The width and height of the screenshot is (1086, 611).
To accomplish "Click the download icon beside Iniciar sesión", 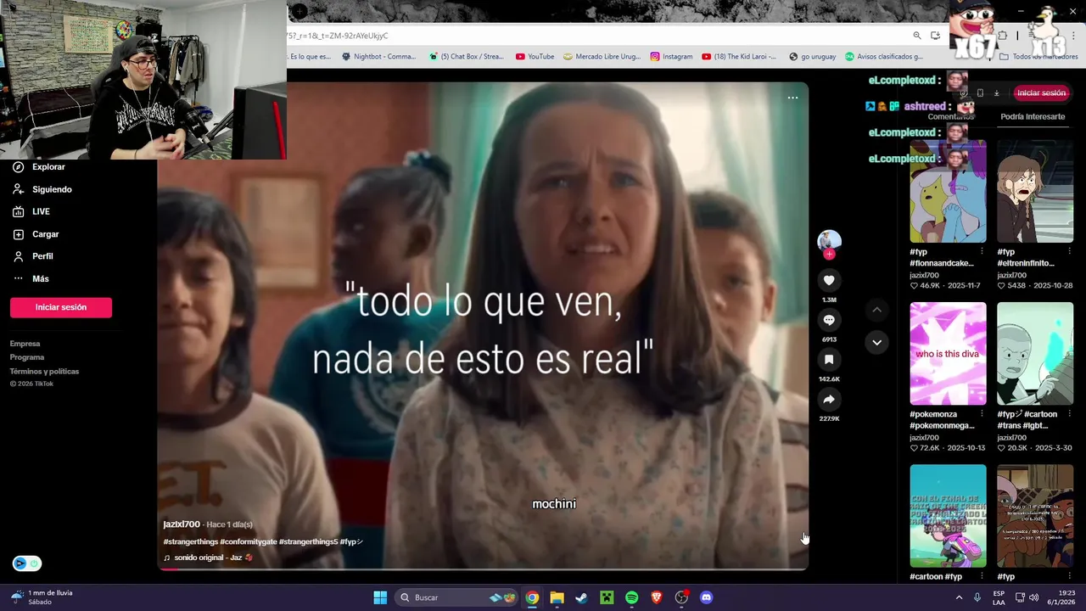I will point(997,93).
